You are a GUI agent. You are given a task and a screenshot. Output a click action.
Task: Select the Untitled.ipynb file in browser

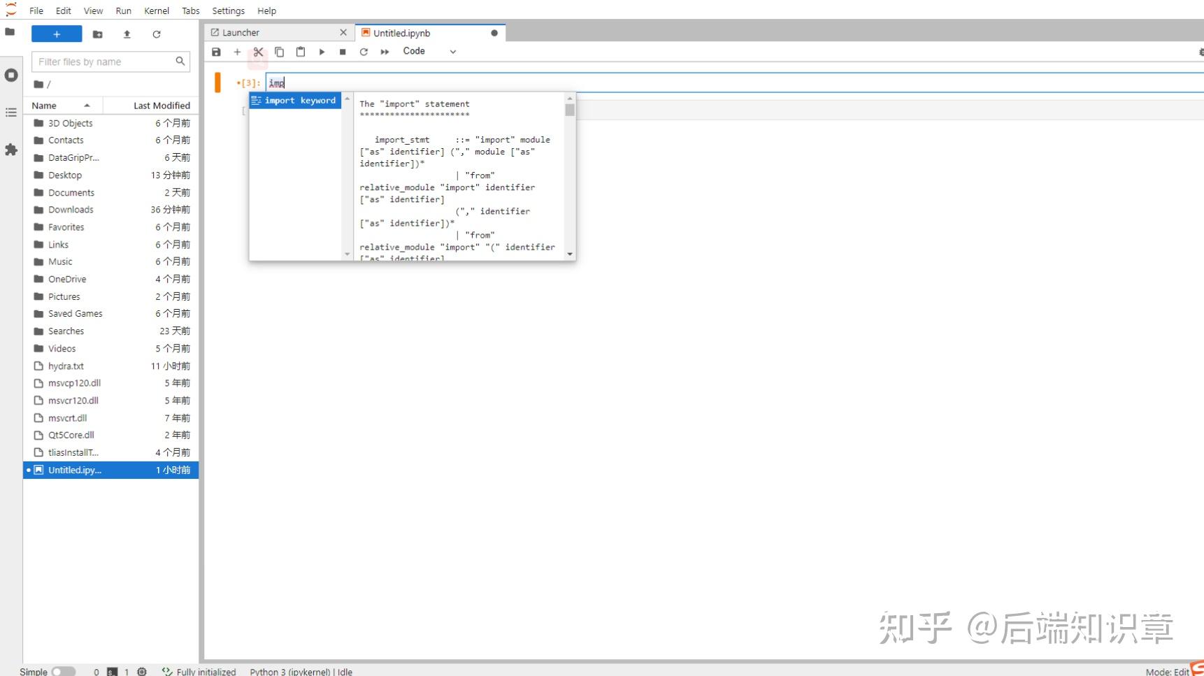click(x=111, y=470)
